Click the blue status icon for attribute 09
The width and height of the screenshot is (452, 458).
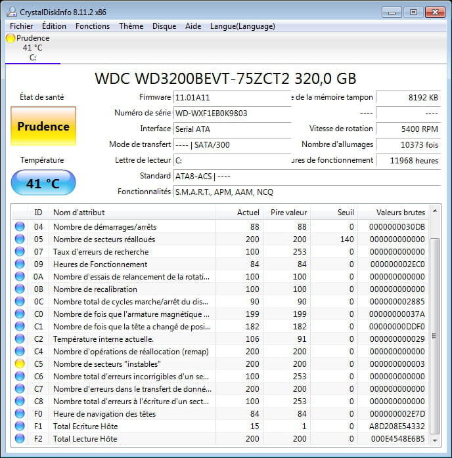coord(20,264)
